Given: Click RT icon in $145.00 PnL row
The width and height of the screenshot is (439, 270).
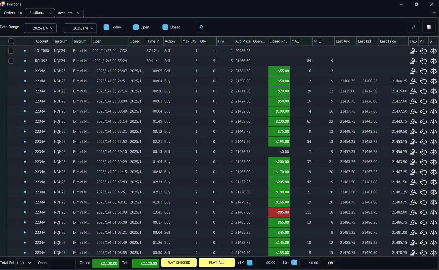Looking at the screenshot, I should coord(423,243).
